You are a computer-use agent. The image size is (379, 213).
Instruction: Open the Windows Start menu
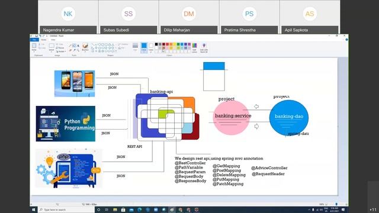(34, 209)
